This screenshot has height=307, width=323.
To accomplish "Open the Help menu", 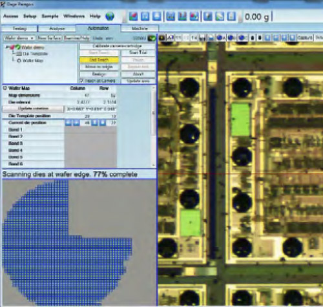I will point(95,16).
